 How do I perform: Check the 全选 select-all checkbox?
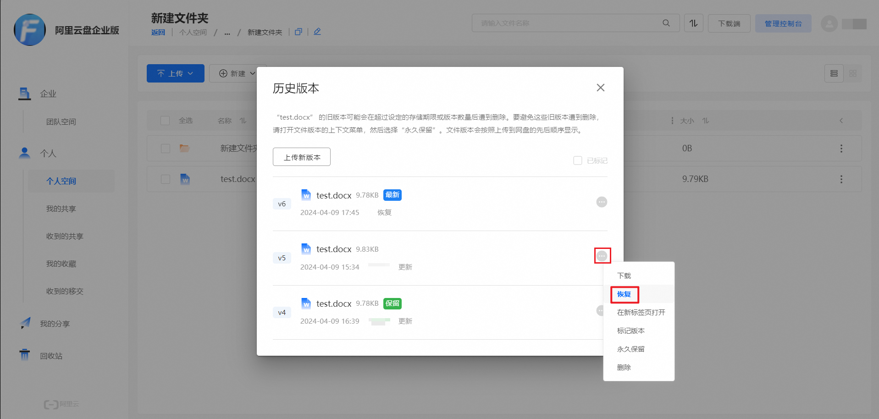tap(165, 120)
